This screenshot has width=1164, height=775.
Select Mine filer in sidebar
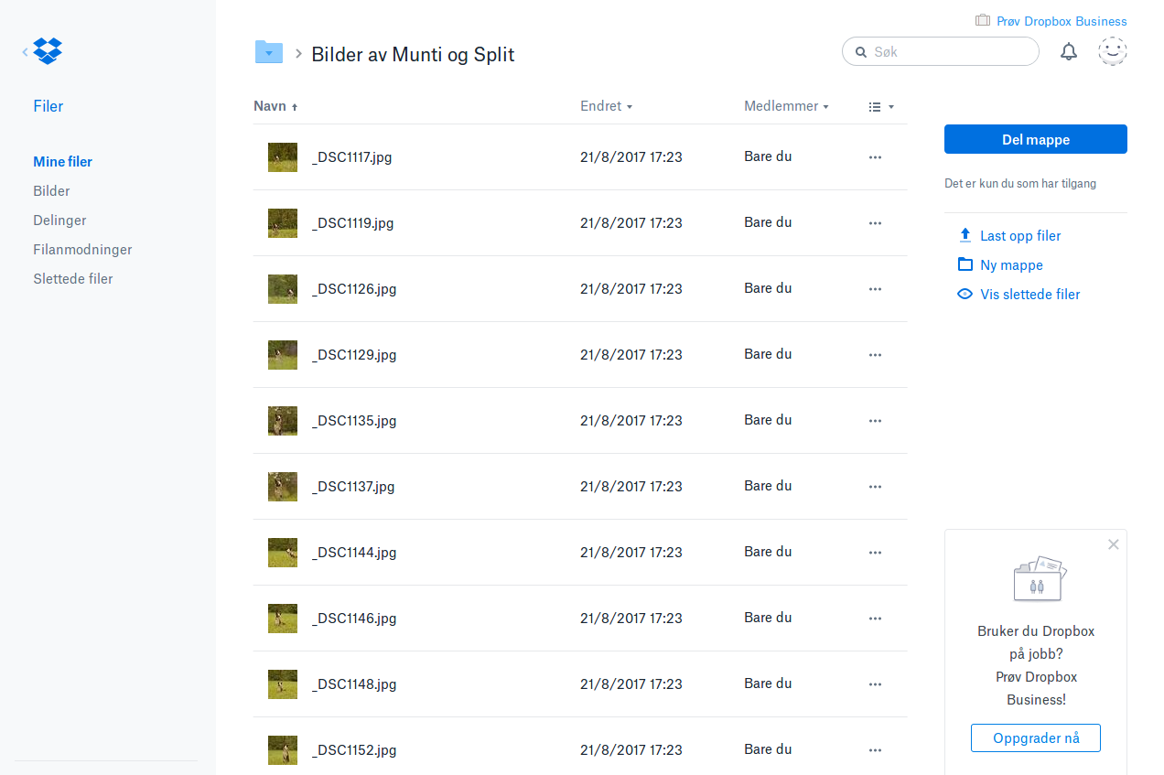[63, 162]
